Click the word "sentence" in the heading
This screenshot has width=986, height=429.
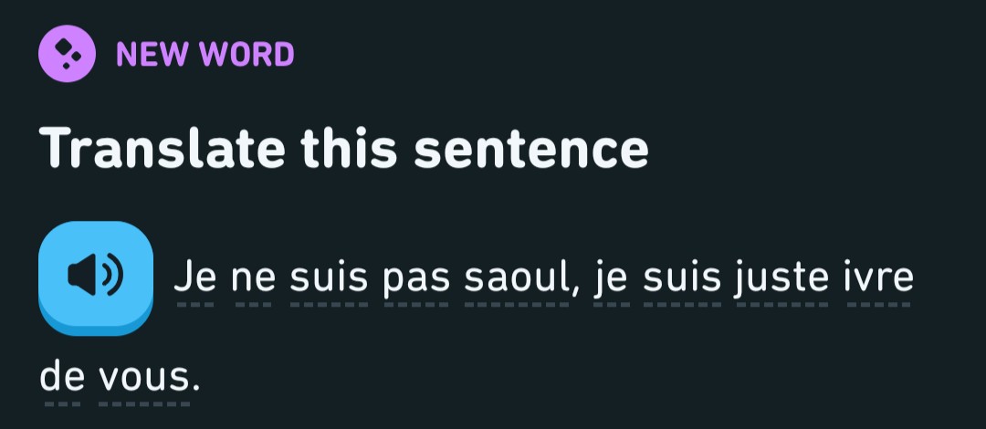tap(531, 148)
